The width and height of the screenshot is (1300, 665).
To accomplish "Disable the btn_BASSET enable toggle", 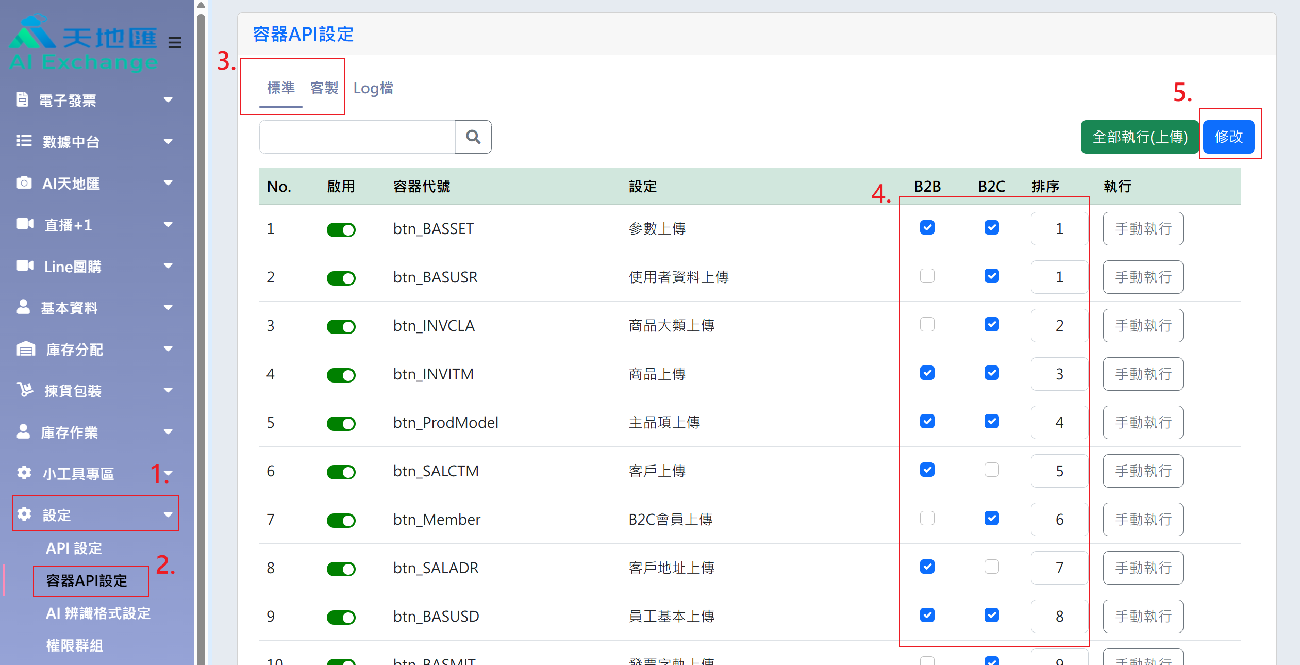I will (341, 229).
